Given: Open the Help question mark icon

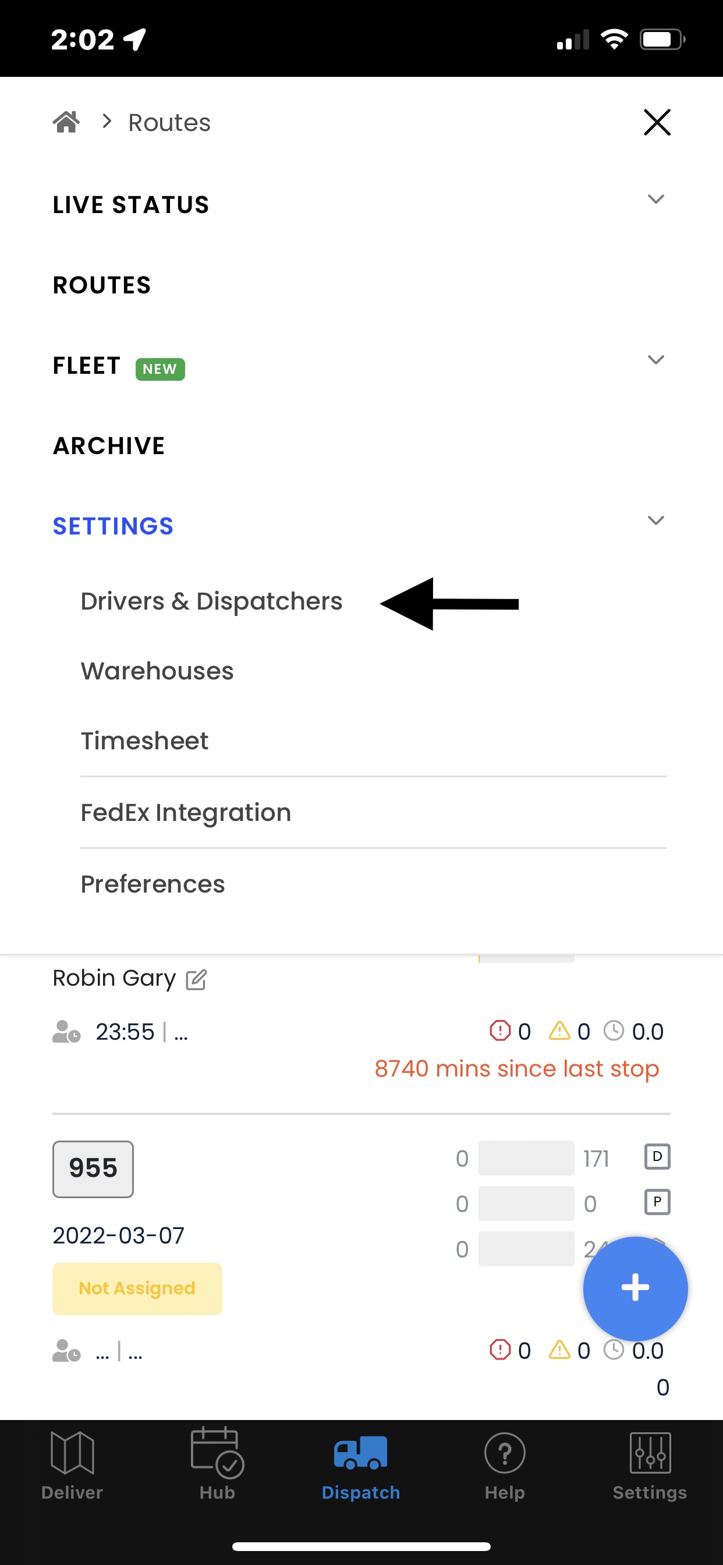Looking at the screenshot, I should point(505,1453).
